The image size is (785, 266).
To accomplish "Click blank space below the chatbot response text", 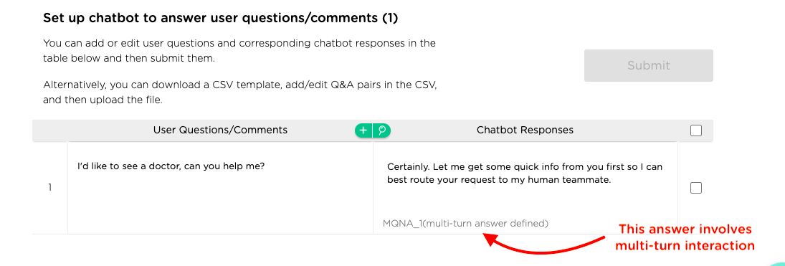I will pyautogui.click(x=525, y=202).
